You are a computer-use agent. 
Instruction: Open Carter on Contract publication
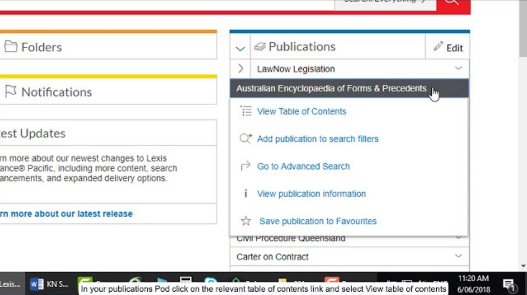pyautogui.click(x=272, y=257)
